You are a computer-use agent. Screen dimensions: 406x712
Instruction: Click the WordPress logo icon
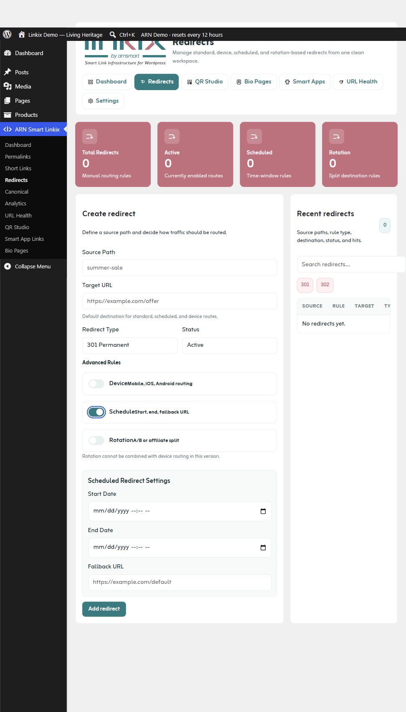(7, 34)
